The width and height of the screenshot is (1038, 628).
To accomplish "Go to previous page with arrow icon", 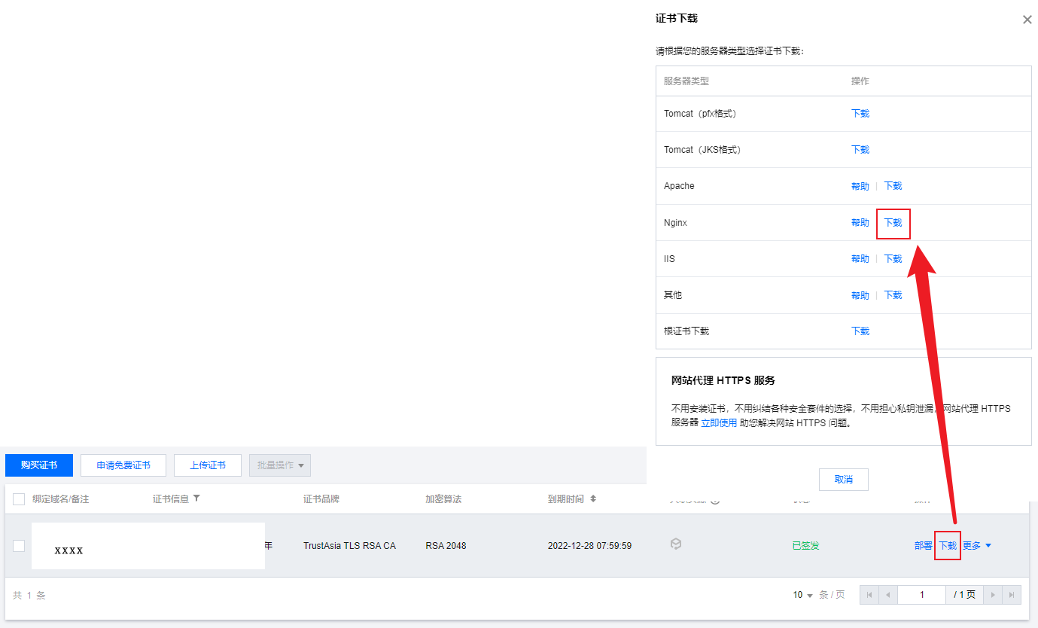I will [x=888, y=594].
